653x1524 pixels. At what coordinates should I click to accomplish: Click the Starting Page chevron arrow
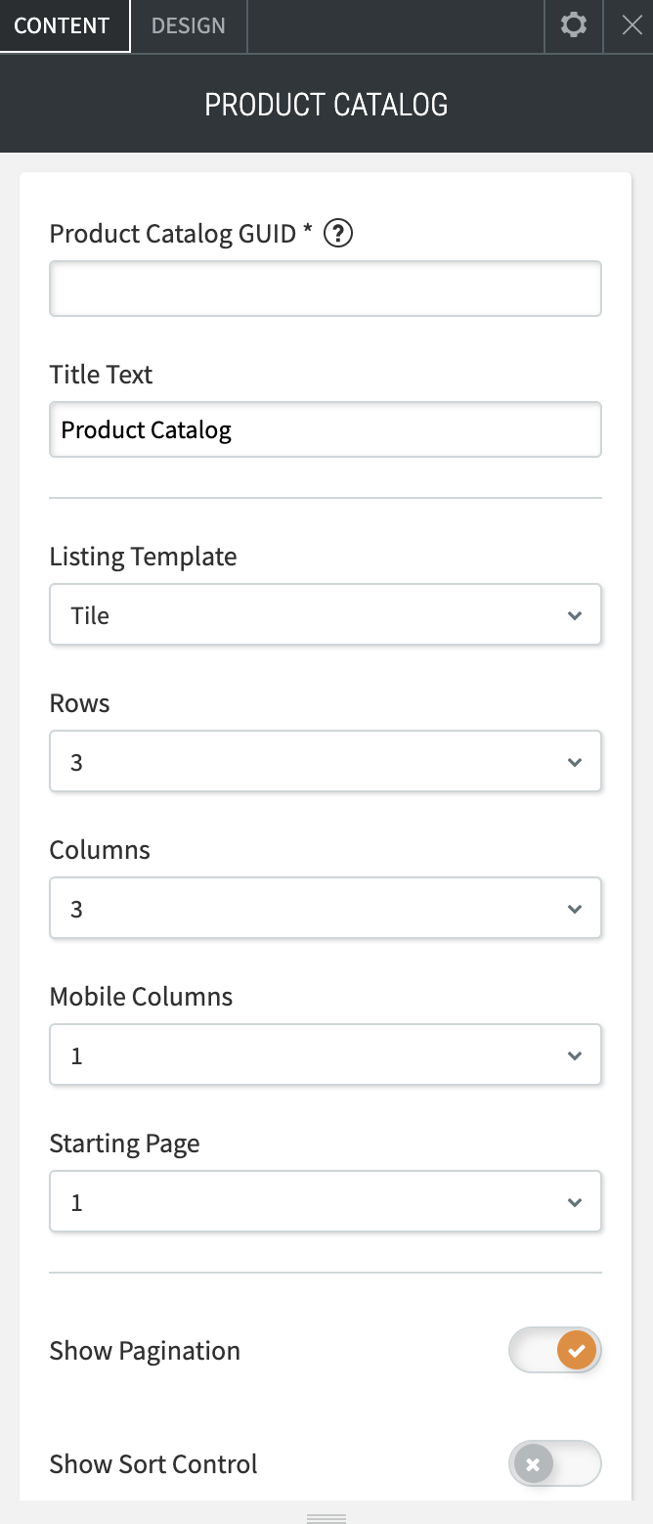(575, 1202)
